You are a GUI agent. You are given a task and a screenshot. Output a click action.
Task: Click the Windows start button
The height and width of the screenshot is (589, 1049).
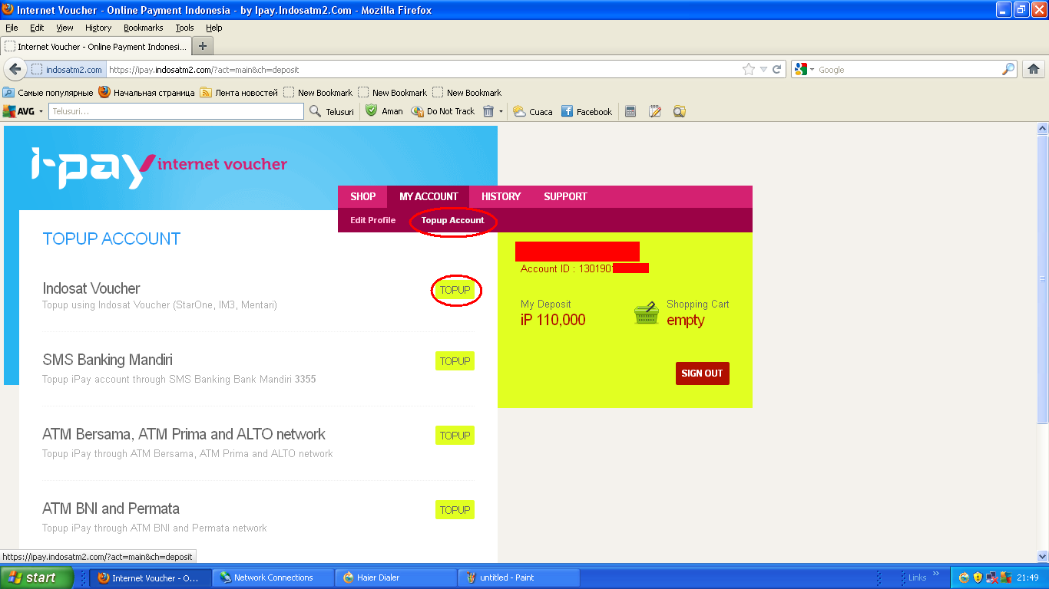pos(37,577)
